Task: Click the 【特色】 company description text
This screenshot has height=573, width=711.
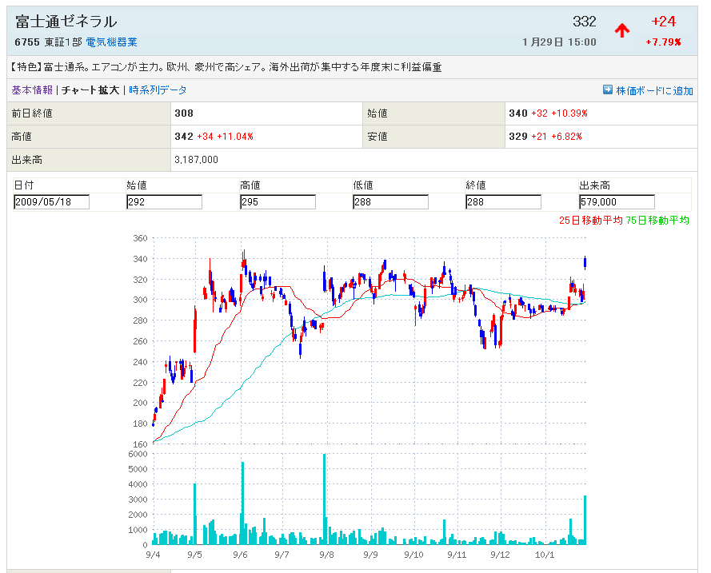Action: (x=226, y=67)
